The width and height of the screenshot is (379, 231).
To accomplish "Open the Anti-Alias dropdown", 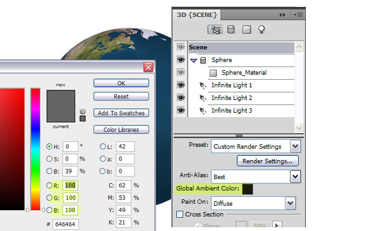I will pos(295,177).
